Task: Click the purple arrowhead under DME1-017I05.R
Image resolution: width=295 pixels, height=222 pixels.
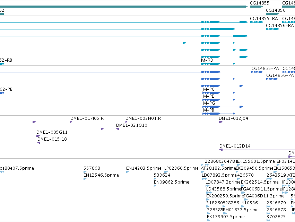Action: pyautogui.click(x=71, y=122)
